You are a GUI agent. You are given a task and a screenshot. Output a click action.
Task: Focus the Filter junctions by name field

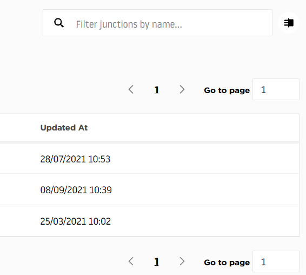(157, 23)
